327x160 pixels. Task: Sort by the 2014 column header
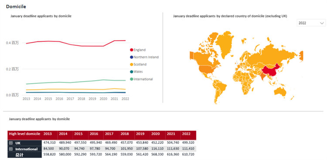pyautogui.click(x=63, y=134)
